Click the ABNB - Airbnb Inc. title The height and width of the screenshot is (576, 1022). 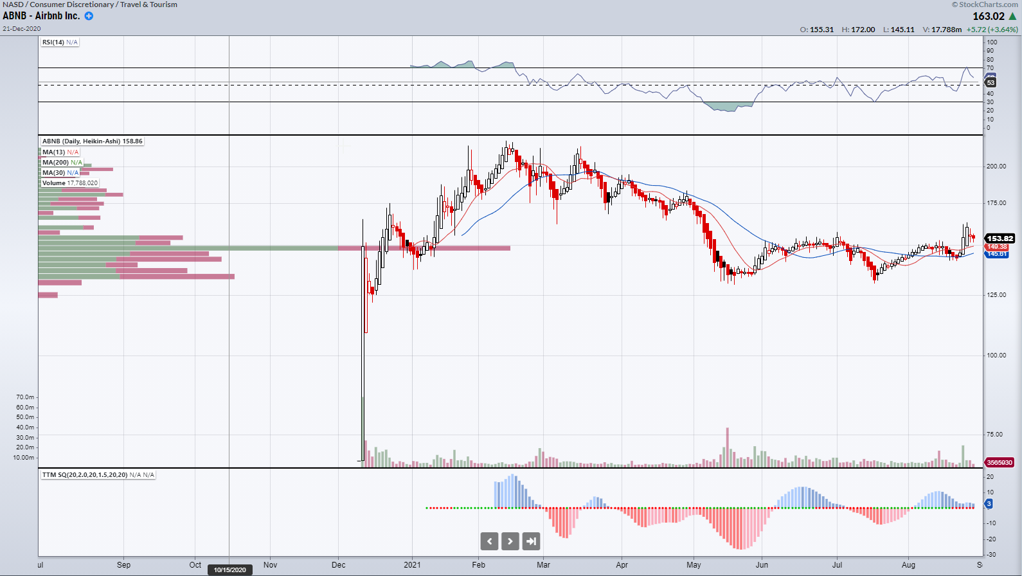tap(41, 16)
